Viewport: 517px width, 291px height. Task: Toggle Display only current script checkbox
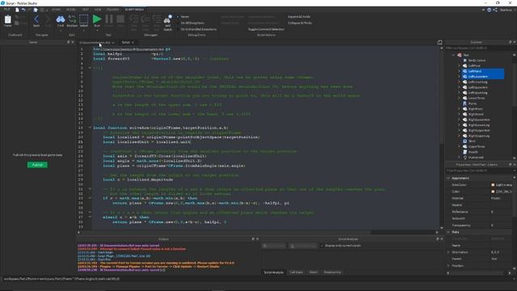click(322, 246)
